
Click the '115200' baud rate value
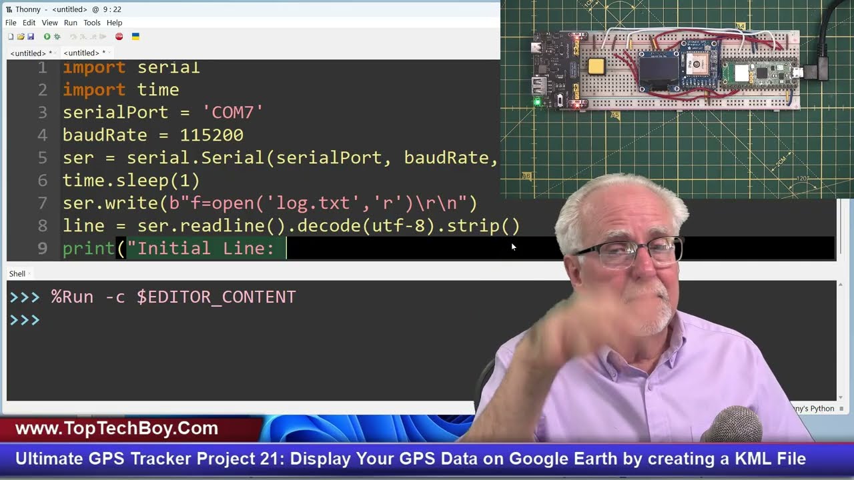(211, 135)
